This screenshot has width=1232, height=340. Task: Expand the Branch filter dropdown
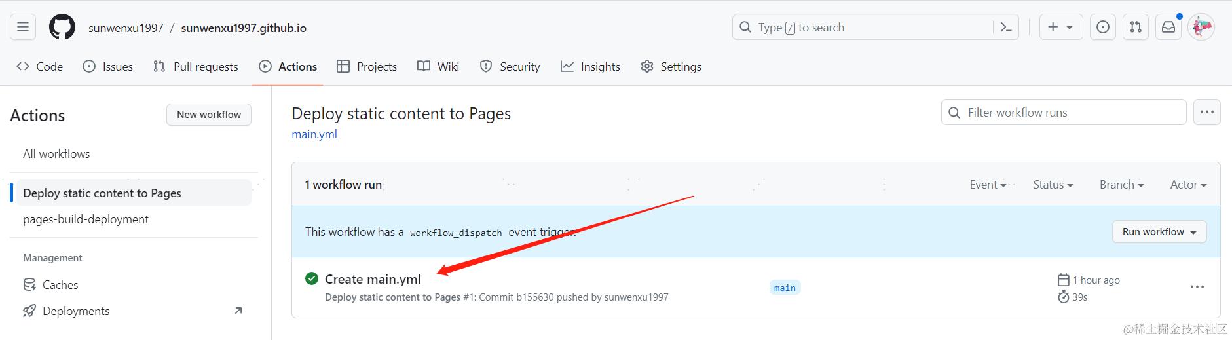(1122, 185)
